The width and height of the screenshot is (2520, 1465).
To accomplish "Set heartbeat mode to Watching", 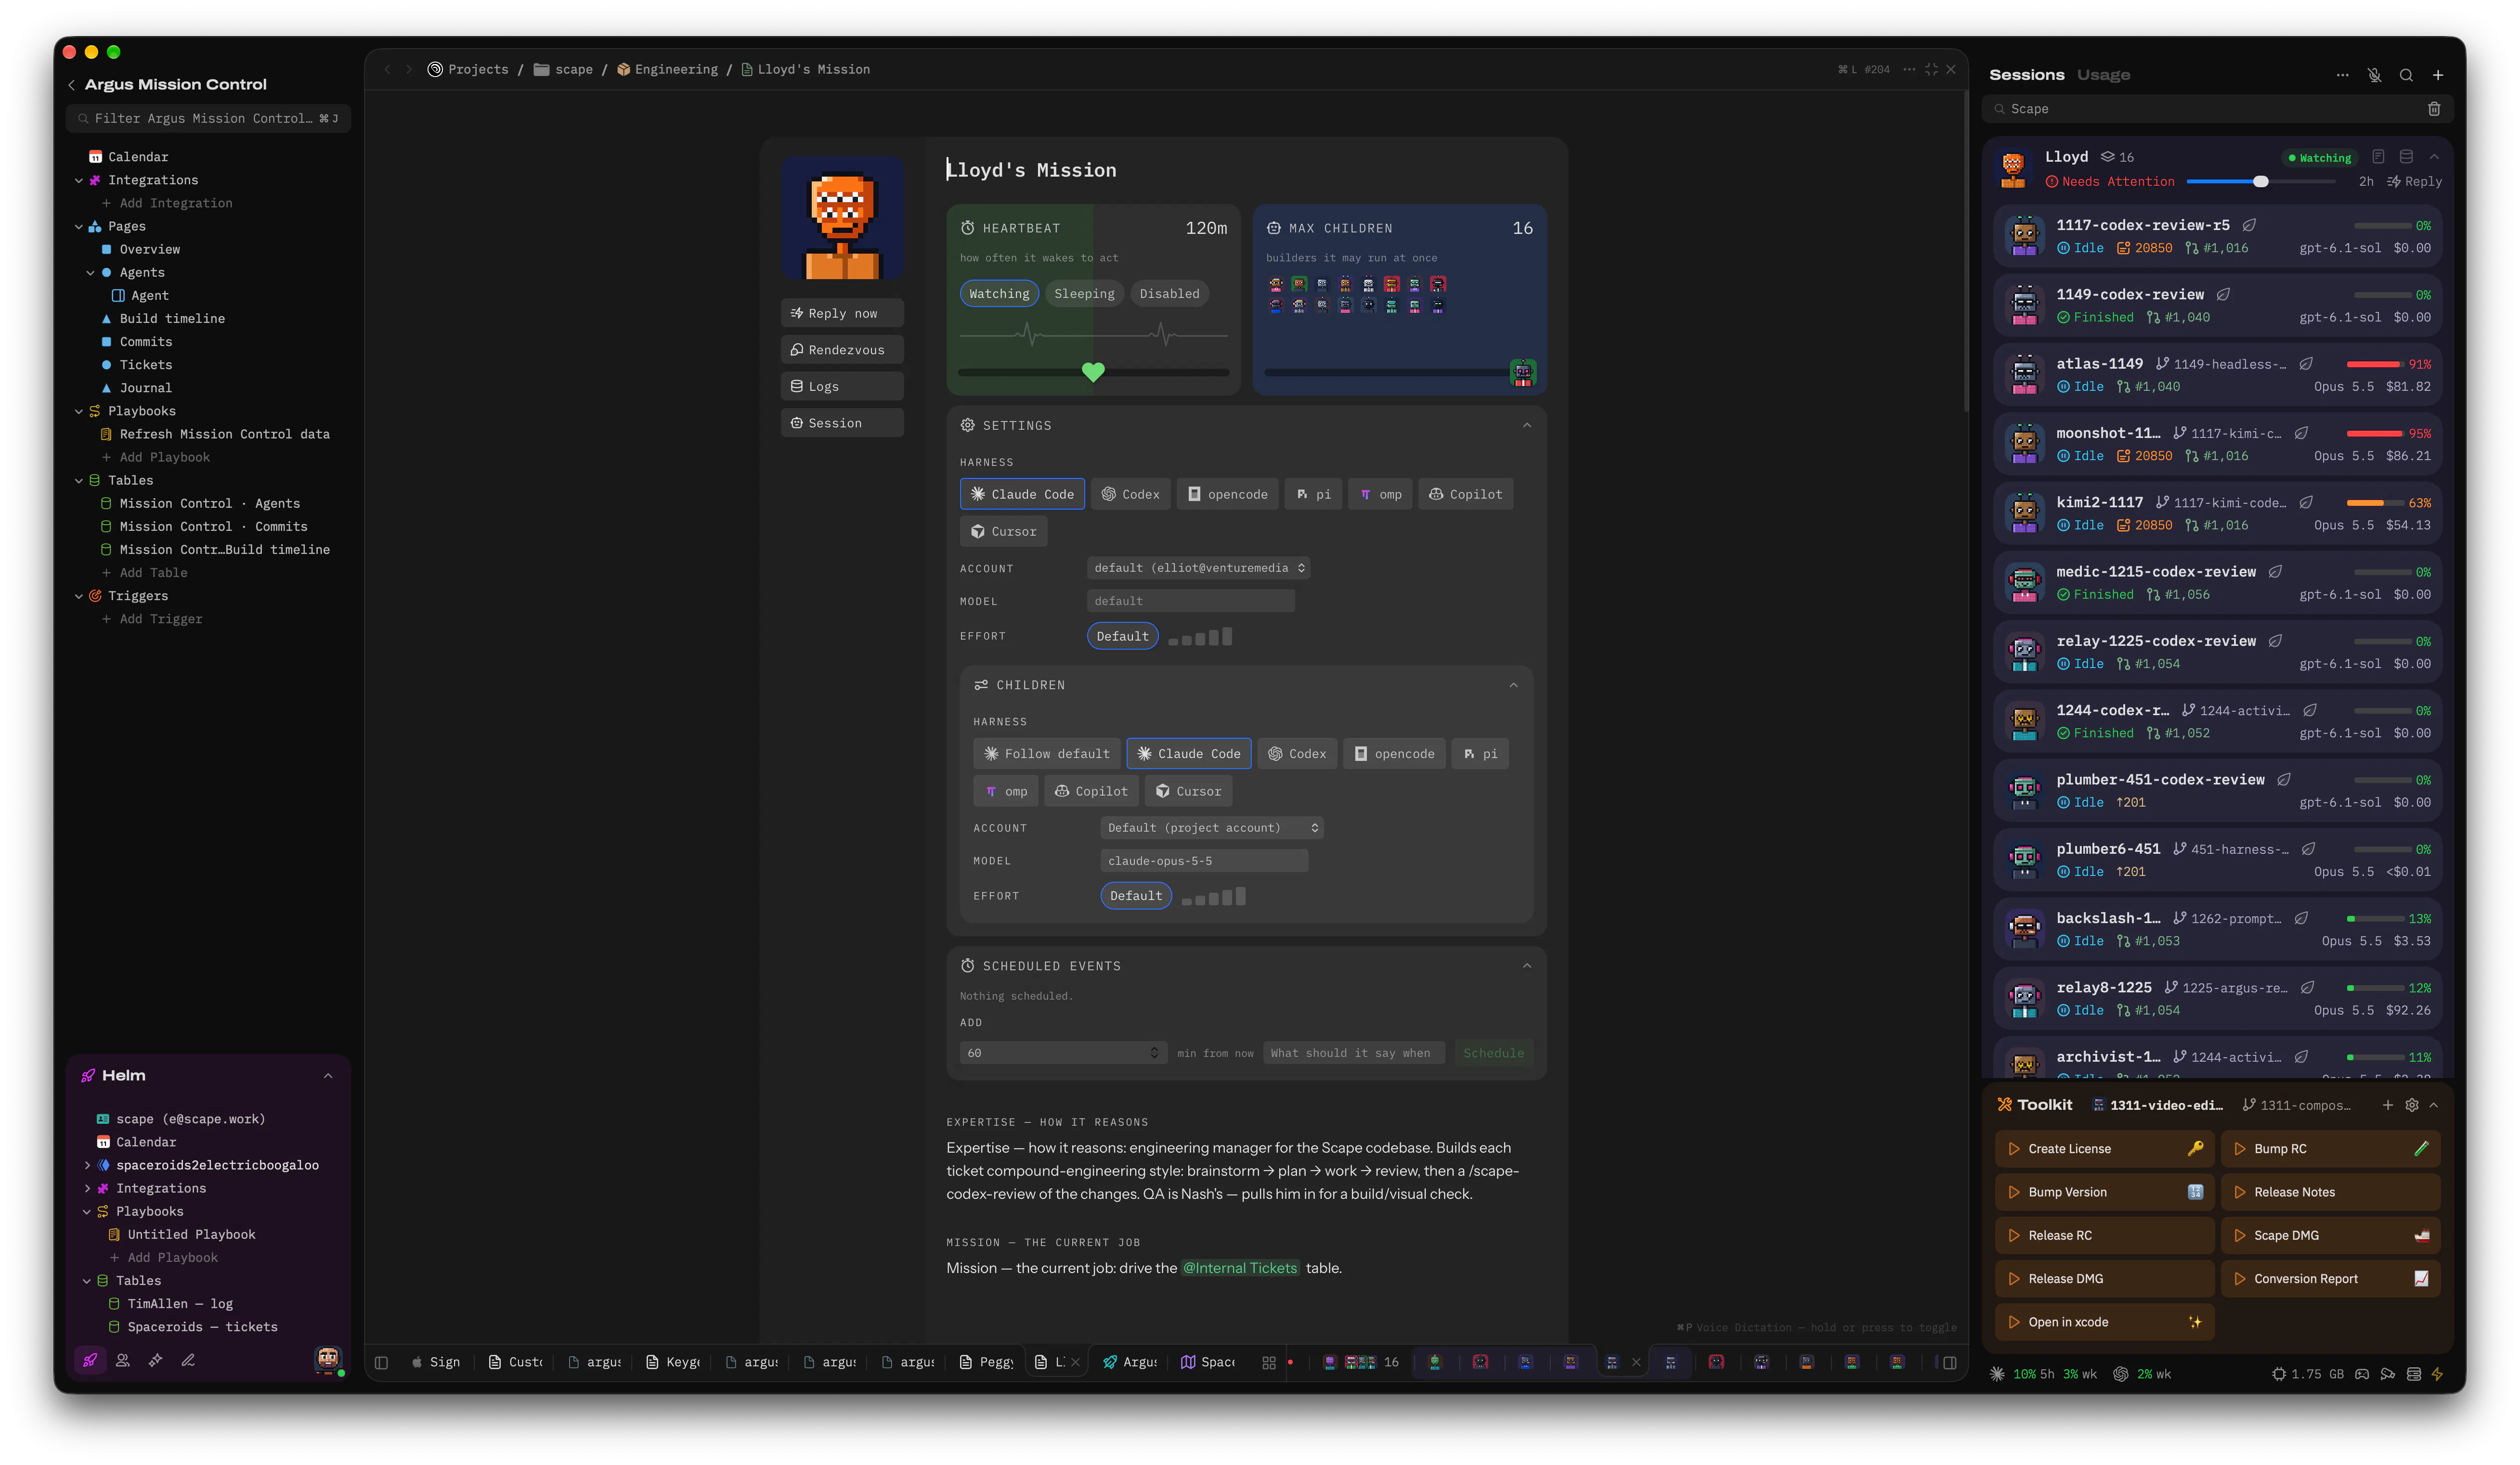I will pyautogui.click(x=999, y=294).
